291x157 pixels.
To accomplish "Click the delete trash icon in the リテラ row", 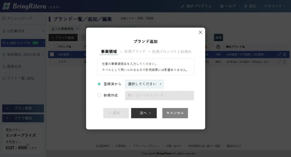I will coord(284,62).
